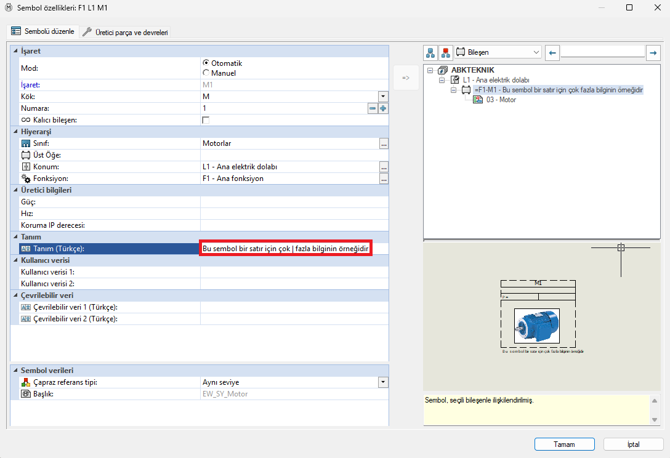Click the plus icon beside Numara
This screenshot has width=670, height=458.
tap(383, 108)
